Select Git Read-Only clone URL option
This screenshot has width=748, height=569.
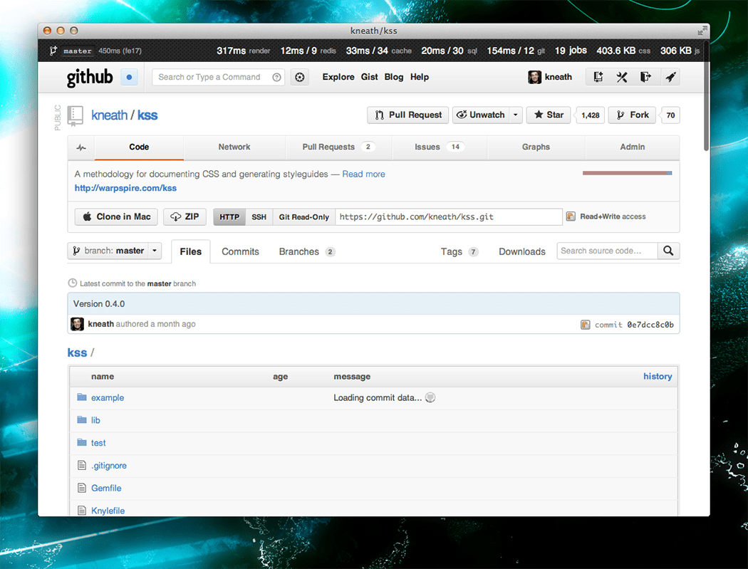(303, 217)
